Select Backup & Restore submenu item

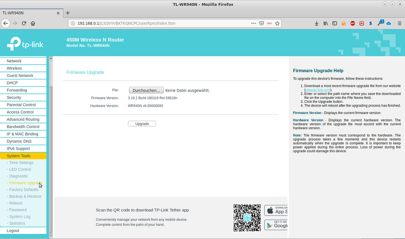point(25,196)
